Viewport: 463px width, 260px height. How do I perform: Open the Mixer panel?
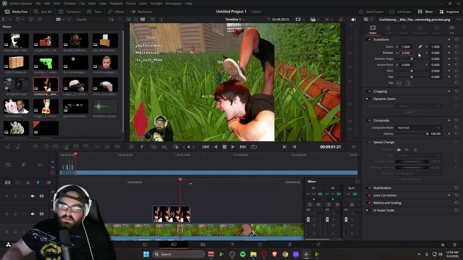click(425, 12)
